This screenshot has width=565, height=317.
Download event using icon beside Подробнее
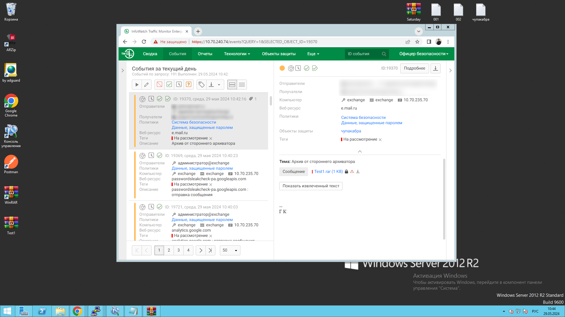[x=436, y=68]
